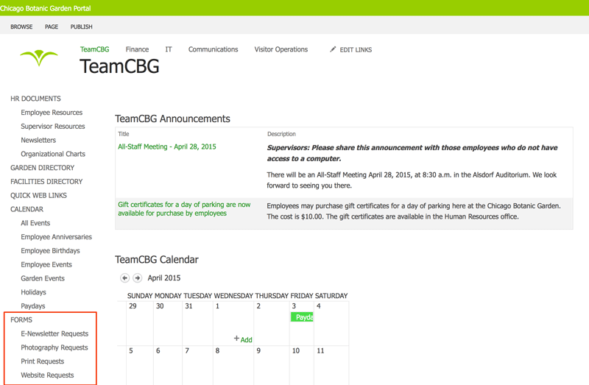Select calendar day 11
This screenshot has height=385, width=589.
(x=331, y=365)
